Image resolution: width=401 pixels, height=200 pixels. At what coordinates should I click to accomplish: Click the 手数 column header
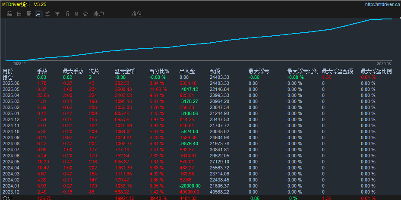point(42,71)
